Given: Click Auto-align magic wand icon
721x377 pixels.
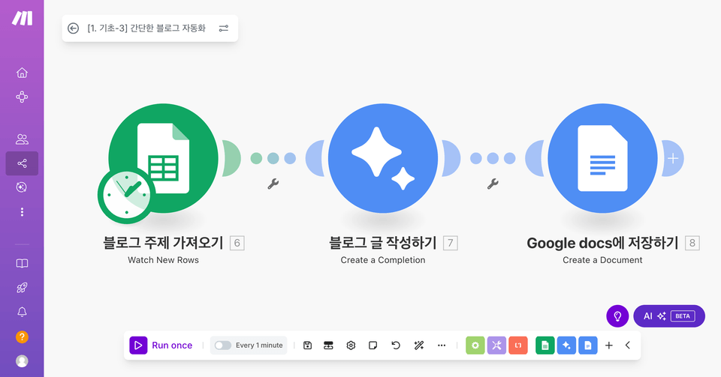Looking at the screenshot, I should 419,346.
